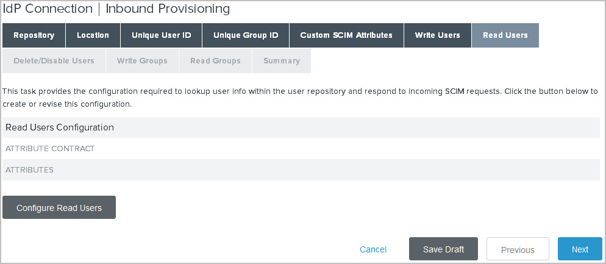606x264 pixels.
Task: Open the Write Groups tab
Action: (x=142, y=61)
